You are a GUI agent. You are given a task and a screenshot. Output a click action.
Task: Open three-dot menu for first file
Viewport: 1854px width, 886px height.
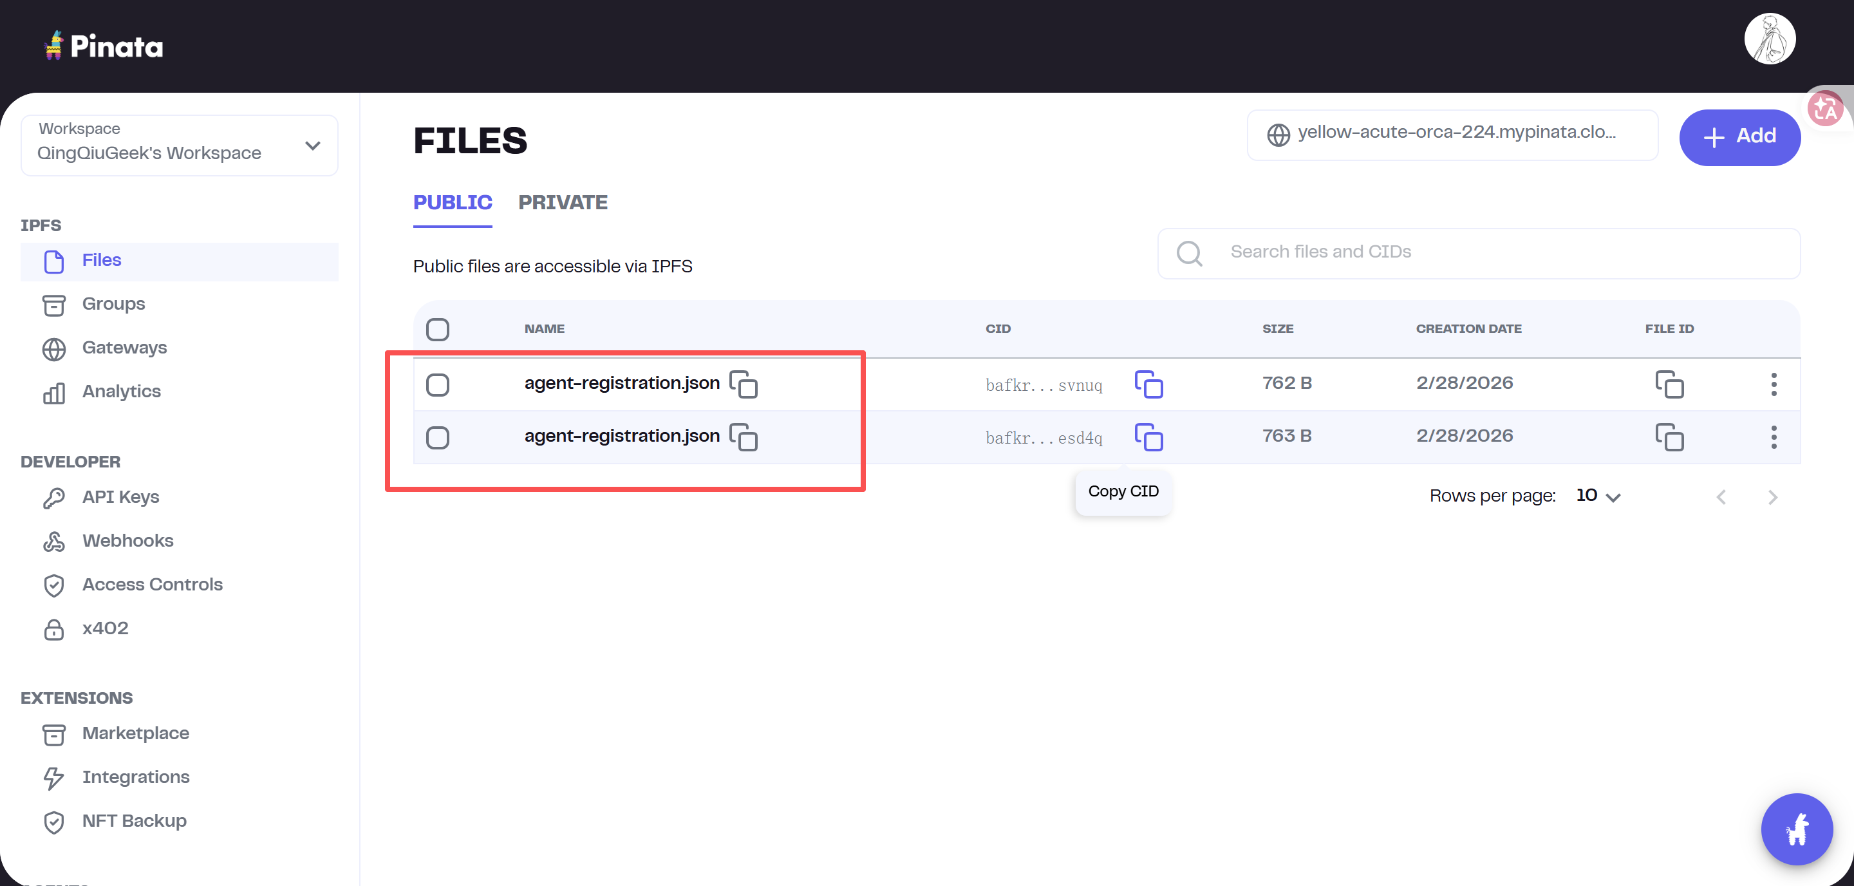[x=1774, y=384]
